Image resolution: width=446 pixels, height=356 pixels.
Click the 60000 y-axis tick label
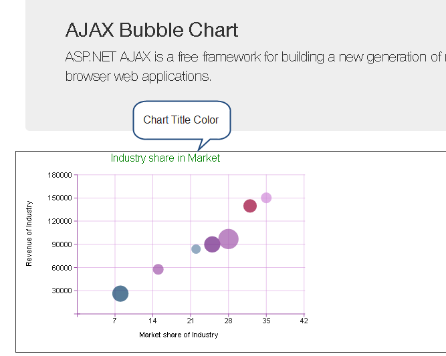tap(62, 268)
